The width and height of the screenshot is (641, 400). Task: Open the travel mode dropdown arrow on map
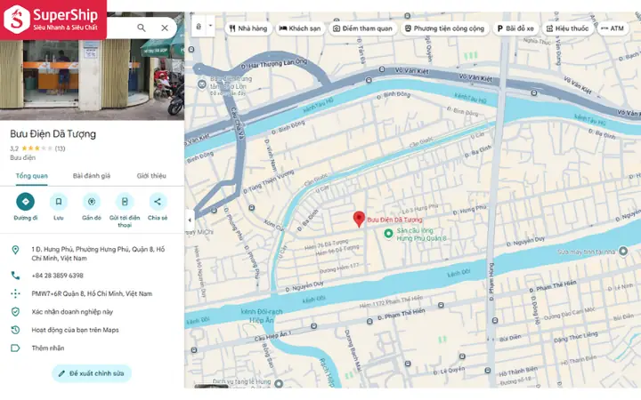tap(210, 26)
